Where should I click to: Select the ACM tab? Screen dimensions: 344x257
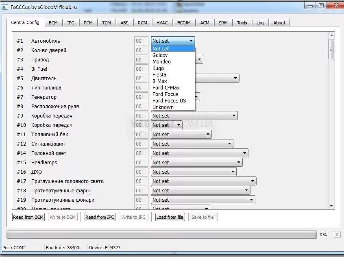[x=205, y=23]
